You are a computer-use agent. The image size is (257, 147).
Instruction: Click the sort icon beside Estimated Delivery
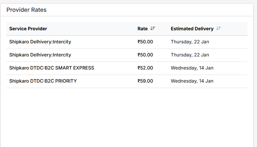[x=218, y=28]
